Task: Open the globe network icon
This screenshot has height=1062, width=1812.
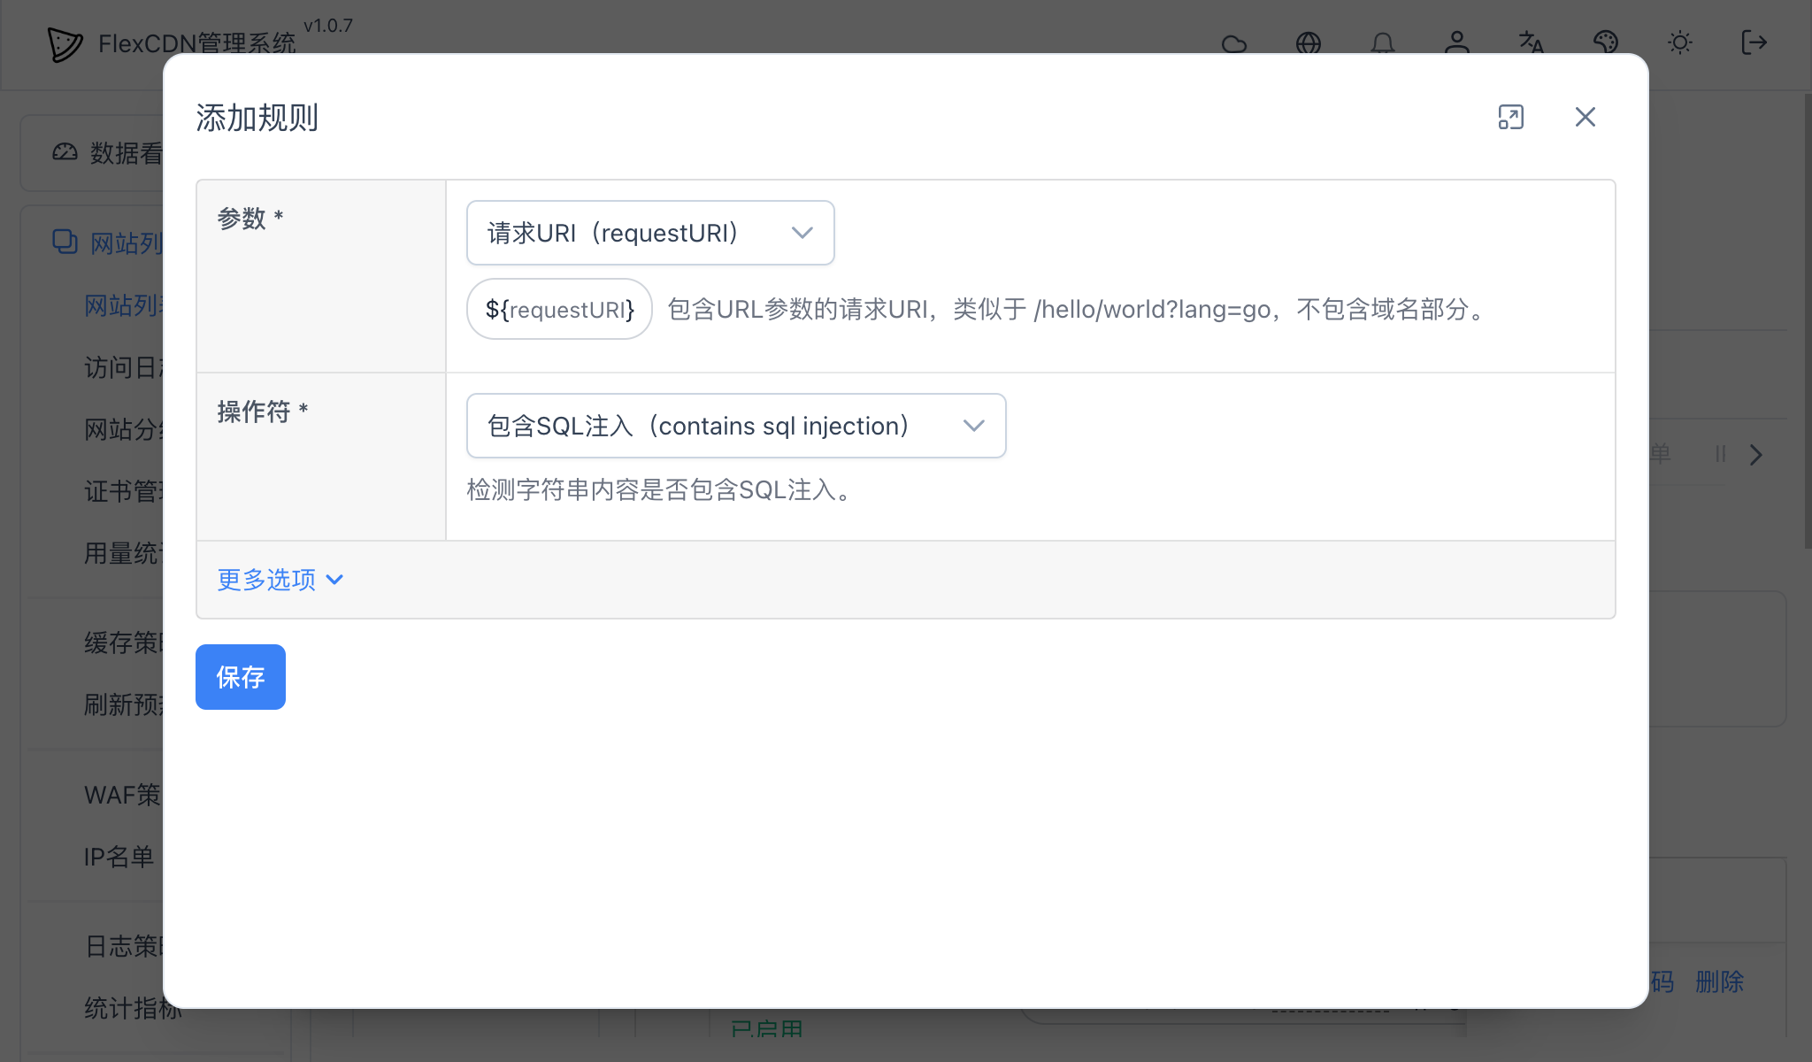Action: tap(1309, 43)
